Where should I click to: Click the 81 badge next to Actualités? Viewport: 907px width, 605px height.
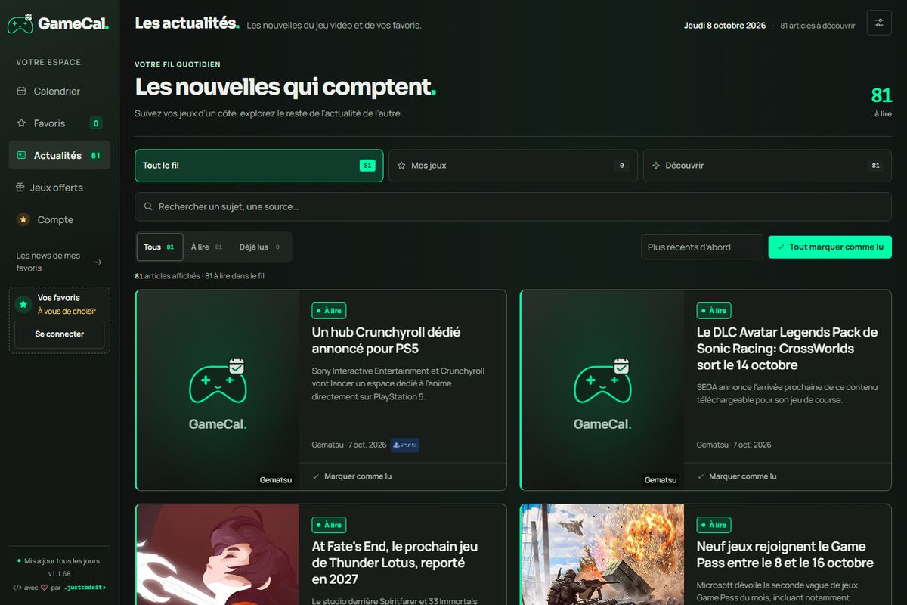coord(95,155)
